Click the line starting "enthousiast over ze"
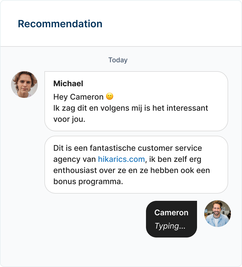The height and width of the screenshot is (267, 242). point(132,170)
